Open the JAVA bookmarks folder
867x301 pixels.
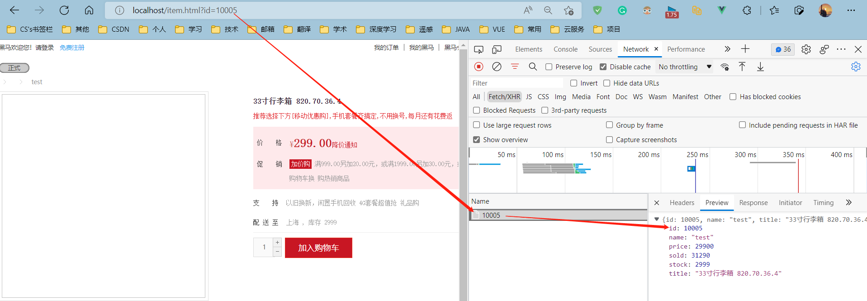[456, 29]
